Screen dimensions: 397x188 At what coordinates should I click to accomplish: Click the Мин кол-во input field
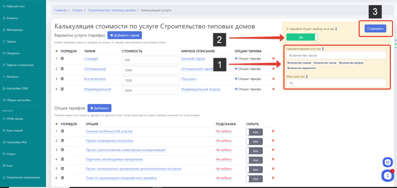(x=336, y=83)
